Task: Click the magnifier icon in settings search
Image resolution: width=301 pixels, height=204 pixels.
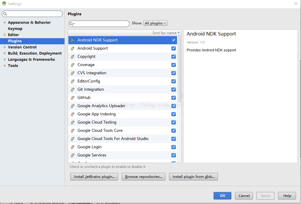Action: point(5,14)
